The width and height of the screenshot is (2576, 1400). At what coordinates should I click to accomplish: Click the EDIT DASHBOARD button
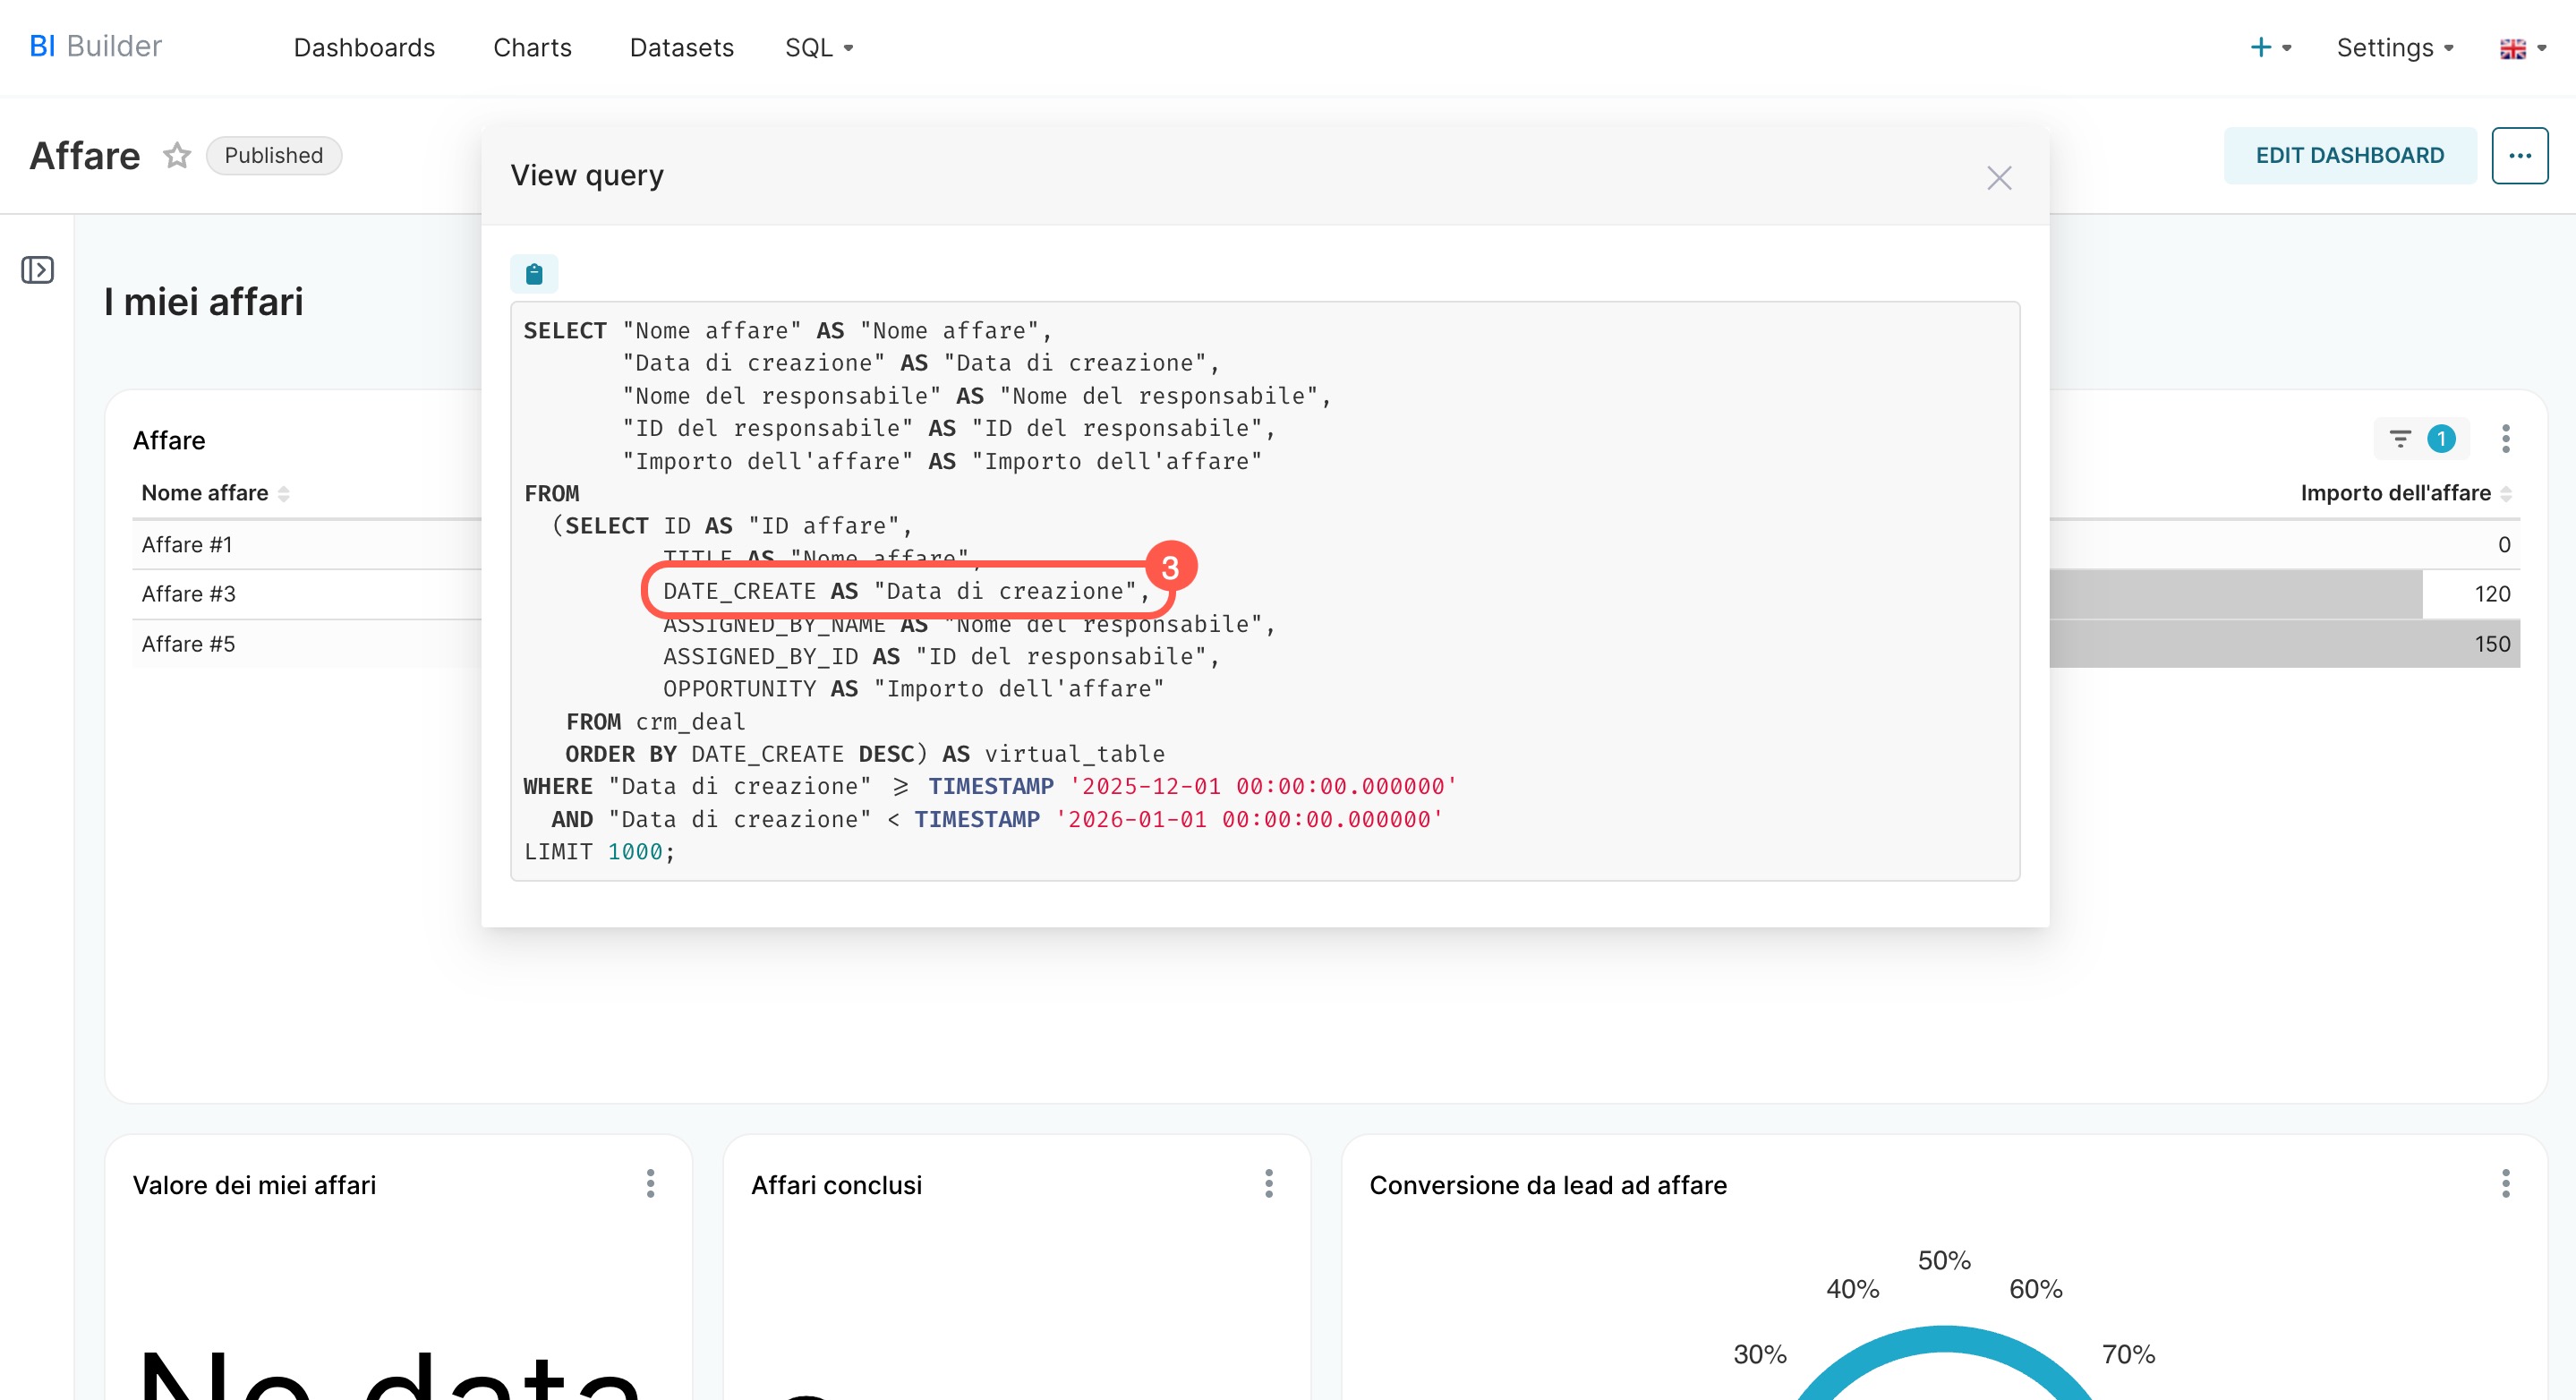click(x=2349, y=155)
